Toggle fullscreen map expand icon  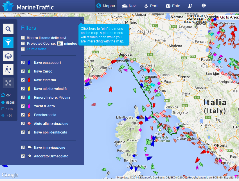point(8,83)
